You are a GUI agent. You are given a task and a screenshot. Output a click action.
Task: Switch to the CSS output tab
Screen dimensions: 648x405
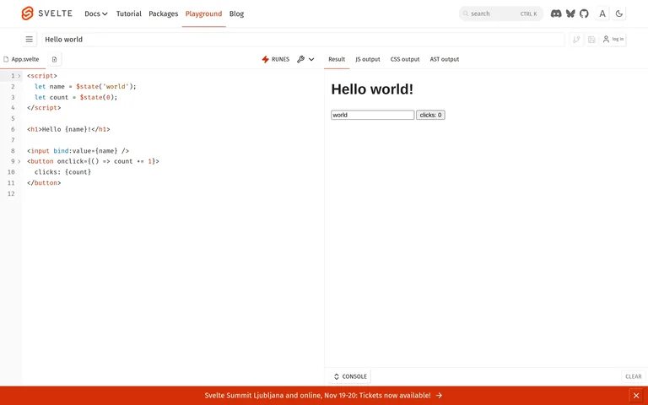405,59
